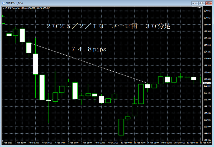
Task: Click the 10 Feb 02:00 time axis label
Action: pyautogui.click(x=153, y=143)
